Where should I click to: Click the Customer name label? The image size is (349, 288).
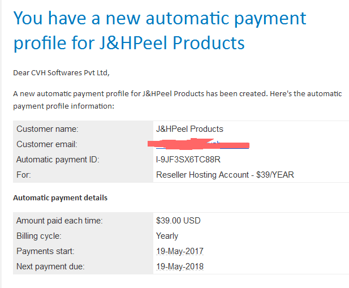(48, 129)
